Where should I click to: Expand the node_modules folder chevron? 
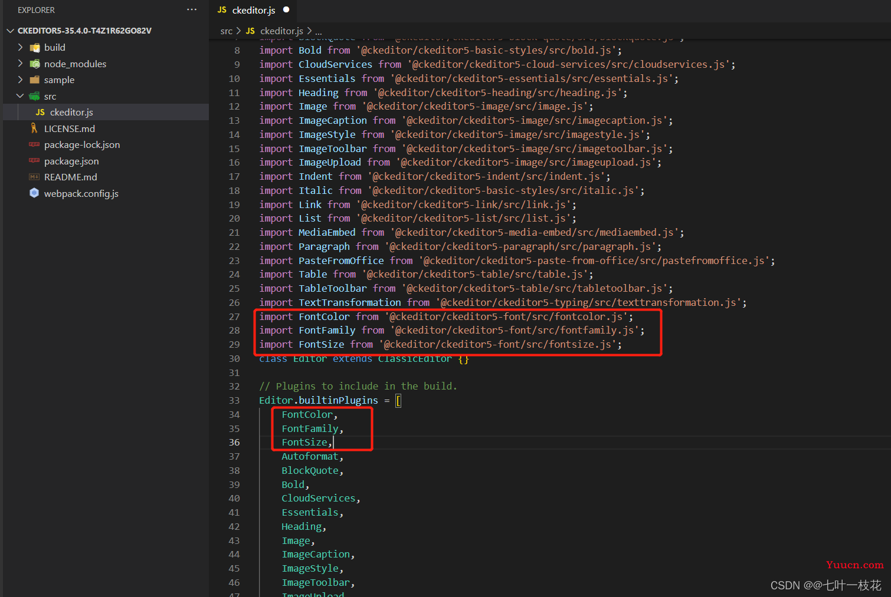21,64
